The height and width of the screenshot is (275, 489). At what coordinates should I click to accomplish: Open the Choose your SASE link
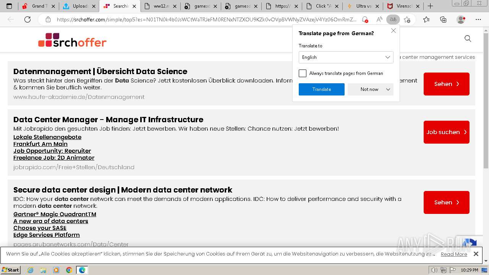click(40, 228)
